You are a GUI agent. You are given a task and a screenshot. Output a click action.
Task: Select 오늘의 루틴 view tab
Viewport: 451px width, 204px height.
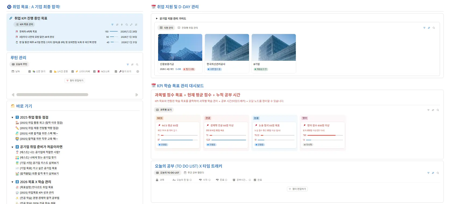coord(19,64)
